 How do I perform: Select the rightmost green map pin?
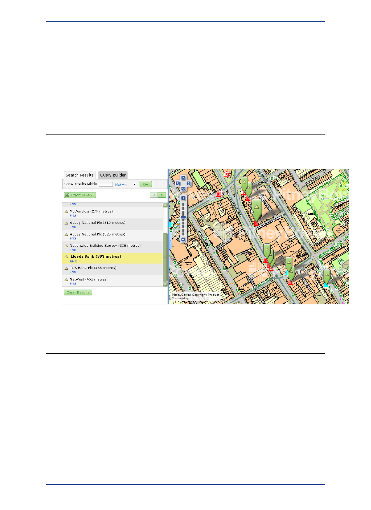pos(327,276)
